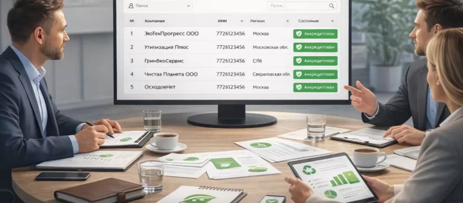Expand the Состояние column filter arrow

click(332, 21)
